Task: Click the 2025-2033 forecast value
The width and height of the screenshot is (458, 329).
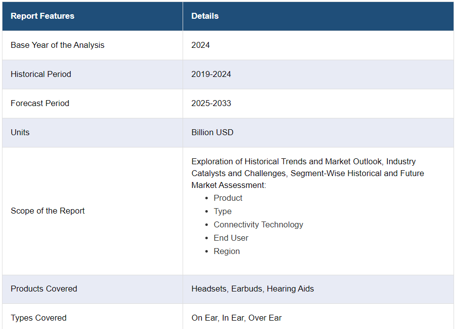Action: coord(211,103)
